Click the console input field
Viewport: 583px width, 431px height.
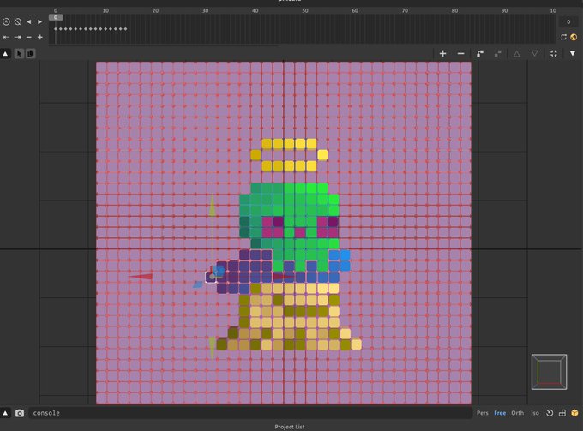pyautogui.click(x=250, y=413)
